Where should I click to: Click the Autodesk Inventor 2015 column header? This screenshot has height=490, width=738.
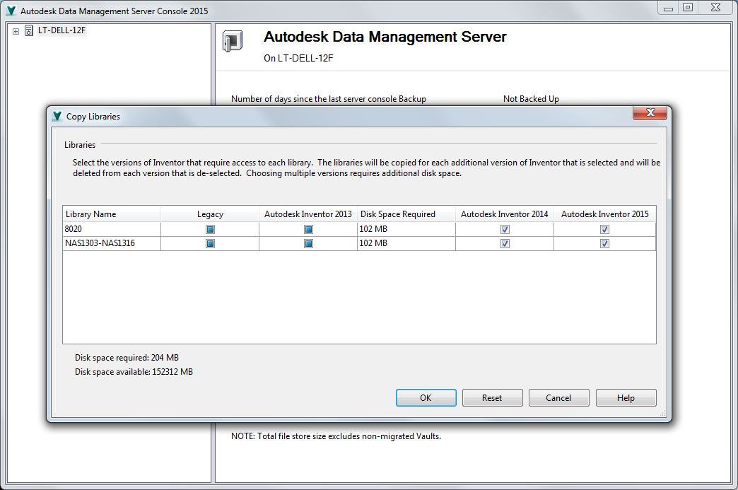605,214
